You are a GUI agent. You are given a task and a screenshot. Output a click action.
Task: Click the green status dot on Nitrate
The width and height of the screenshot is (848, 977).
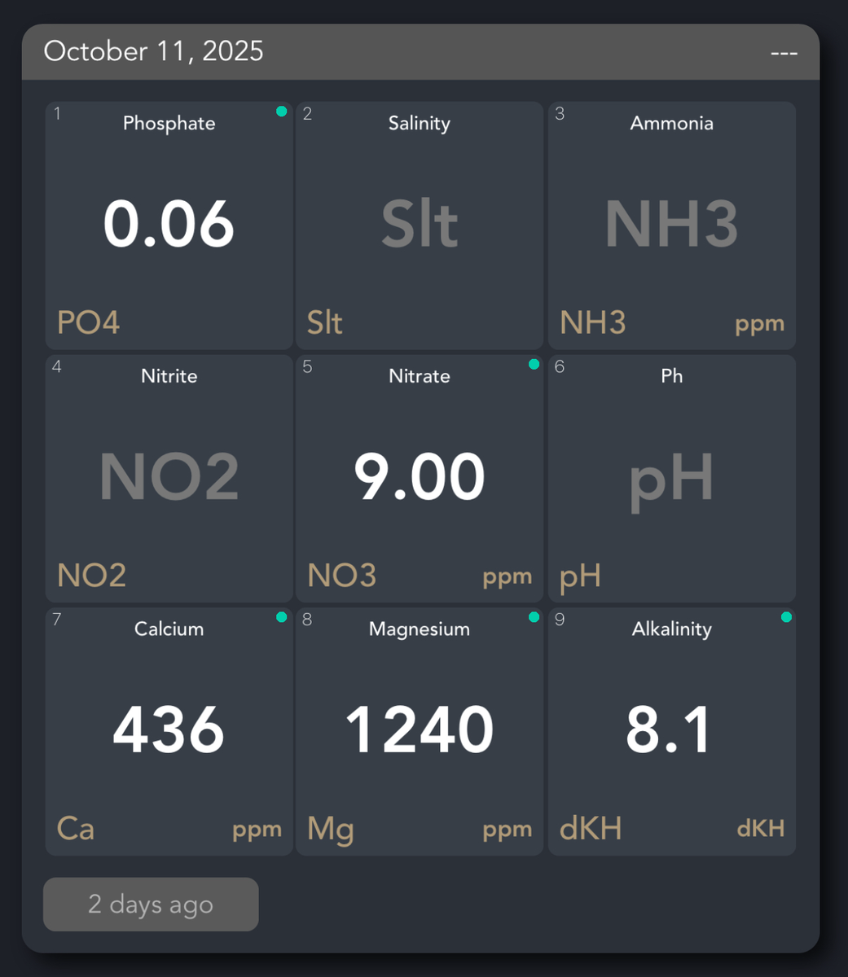534,365
